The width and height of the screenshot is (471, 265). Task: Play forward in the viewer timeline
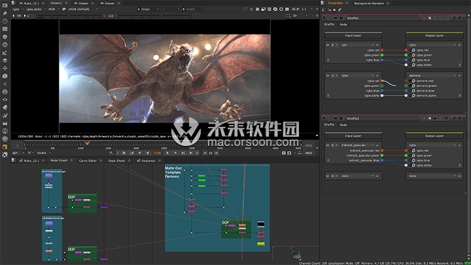[167, 153]
